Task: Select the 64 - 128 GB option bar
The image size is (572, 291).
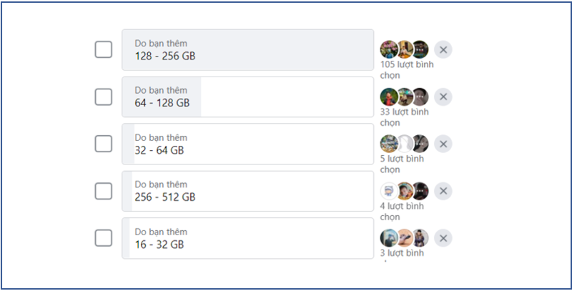Action: (x=247, y=97)
